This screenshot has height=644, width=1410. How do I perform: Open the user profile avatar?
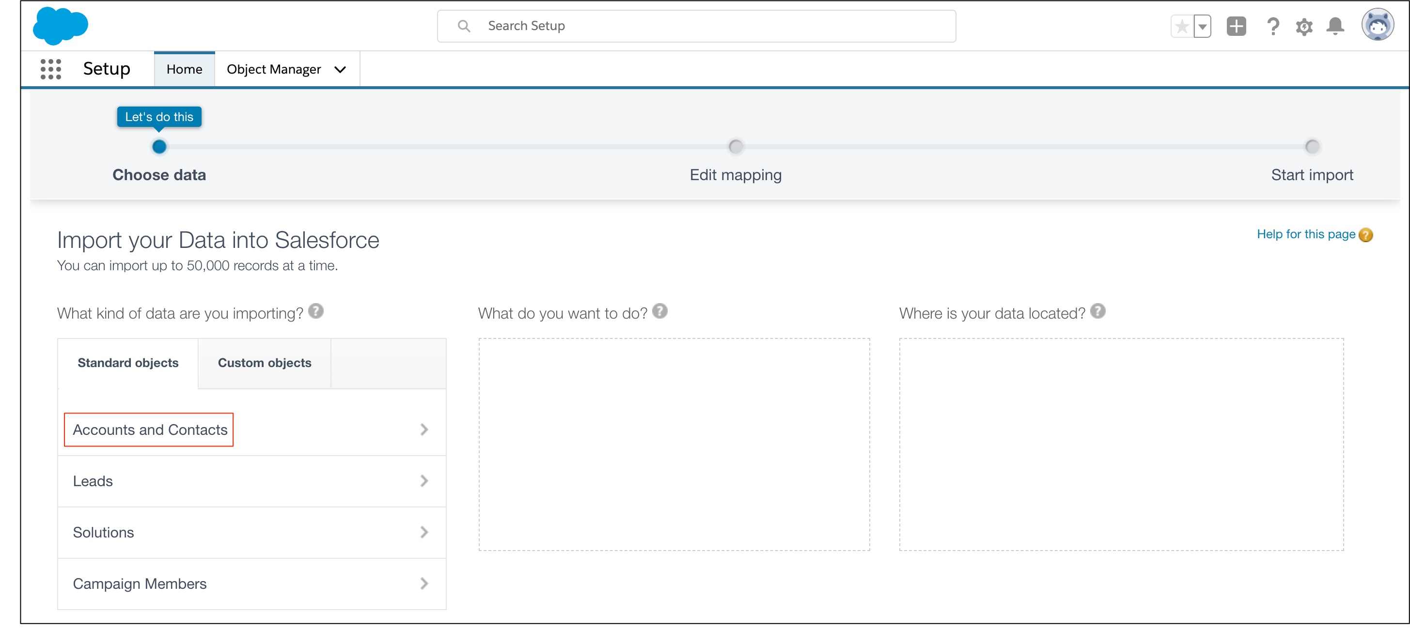coord(1377,25)
